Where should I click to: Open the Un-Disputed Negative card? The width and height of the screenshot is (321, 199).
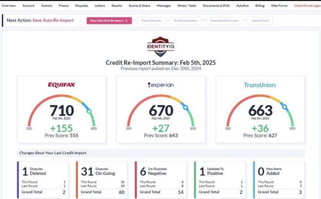[161, 180]
